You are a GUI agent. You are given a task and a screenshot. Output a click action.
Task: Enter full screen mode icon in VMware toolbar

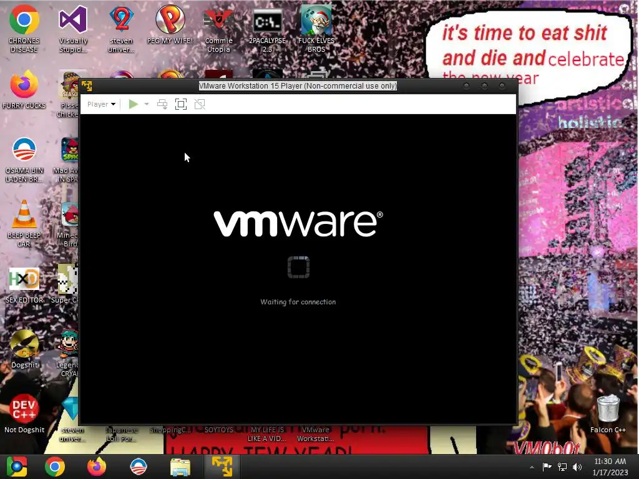(x=181, y=104)
